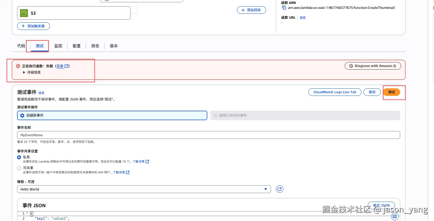Click Diagnose with Amazon Q button
The height and width of the screenshot is (221, 434).
pos(373,66)
